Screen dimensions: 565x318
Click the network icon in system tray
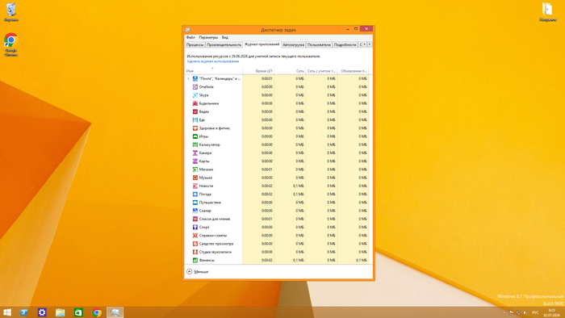[x=518, y=312]
